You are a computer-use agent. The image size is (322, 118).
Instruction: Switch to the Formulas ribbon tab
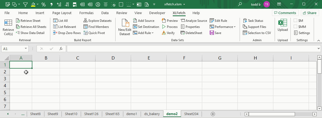pos(86,13)
